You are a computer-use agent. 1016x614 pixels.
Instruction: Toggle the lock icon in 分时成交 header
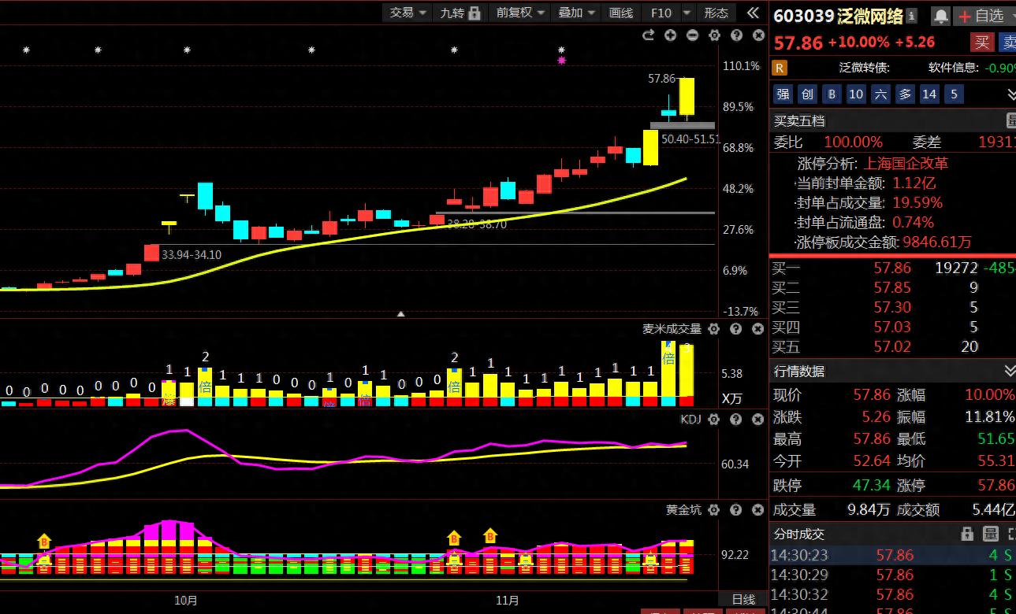click(x=967, y=534)
